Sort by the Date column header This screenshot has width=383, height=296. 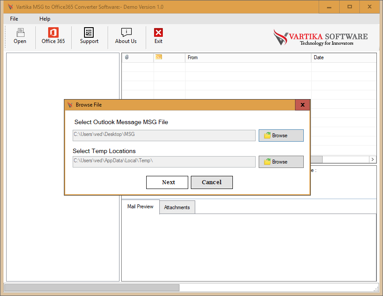coord(344,57)
